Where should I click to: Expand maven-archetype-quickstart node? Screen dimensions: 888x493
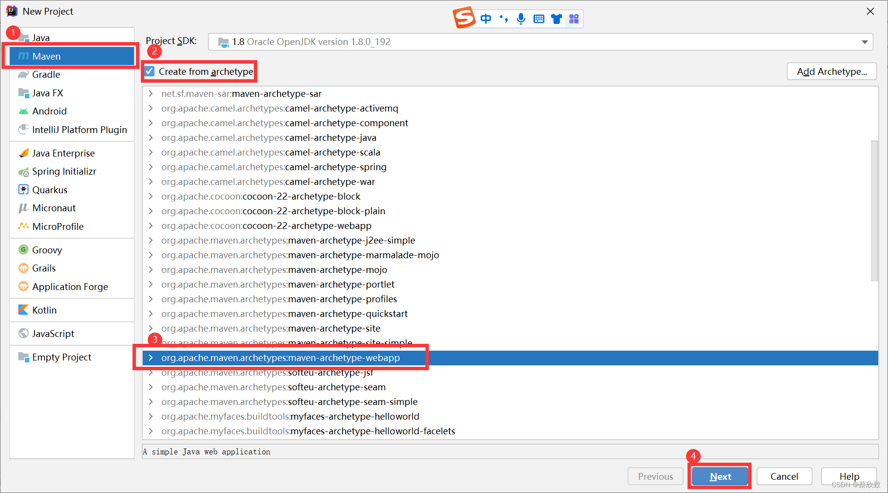151,314
